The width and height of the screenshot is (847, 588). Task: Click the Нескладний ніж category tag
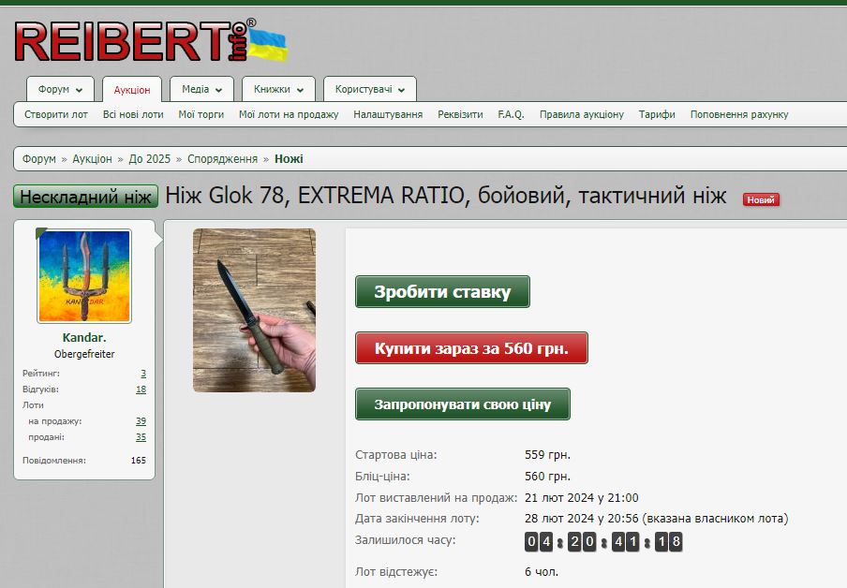pyautogui.click(x=86, y=197)
